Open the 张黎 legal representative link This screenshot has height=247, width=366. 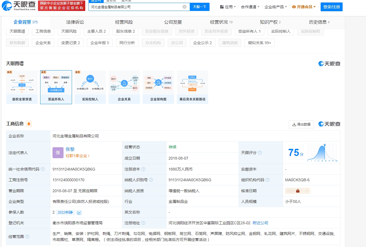(70, 149)
